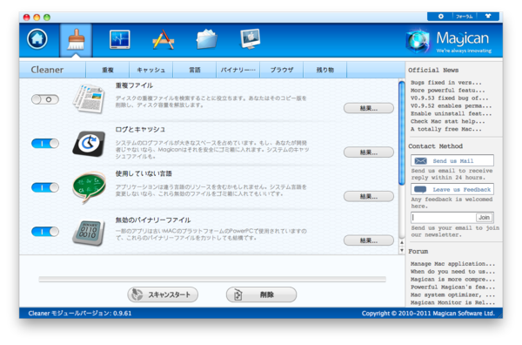This screenshot has width=522, height=345.
Task: Open the system monitor chart icon
Action: 119,39
